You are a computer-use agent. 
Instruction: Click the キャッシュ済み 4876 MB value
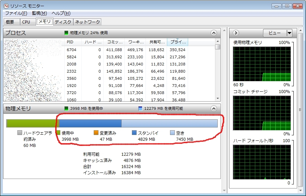(x=132, y=161)
